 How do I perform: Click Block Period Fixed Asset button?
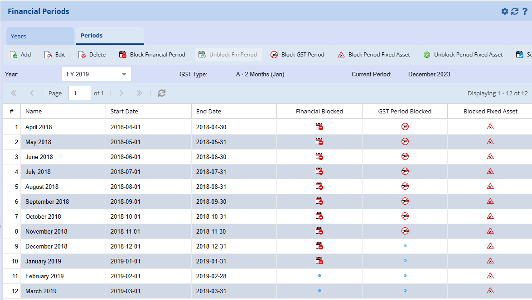(374, 55)
